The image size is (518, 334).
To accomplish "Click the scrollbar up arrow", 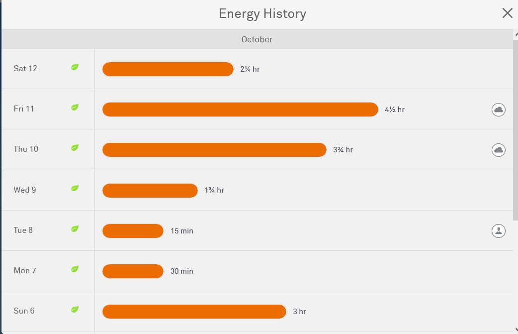I will pos(516,33).
